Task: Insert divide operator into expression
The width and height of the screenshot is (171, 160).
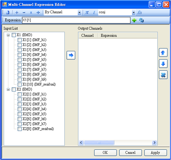Action: pyautogui.click(x=38, y=13)
